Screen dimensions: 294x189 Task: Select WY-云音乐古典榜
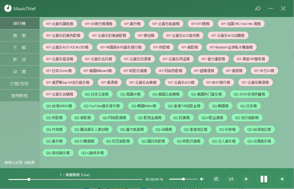[143, 82]
